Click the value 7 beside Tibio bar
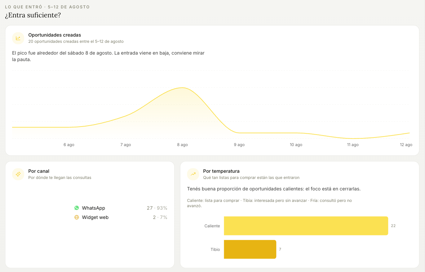This screenshot has height=272, width=425. pyautogui.click(x=280, y=249)
